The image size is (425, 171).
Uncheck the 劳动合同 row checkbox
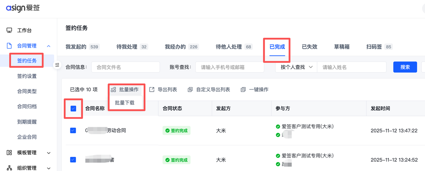pyautogui.click(x=73, y=130)
